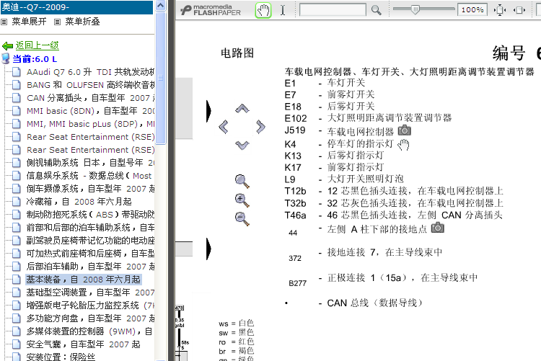Click the 电路图 heading text
The image size is (541, 361).
237,53
